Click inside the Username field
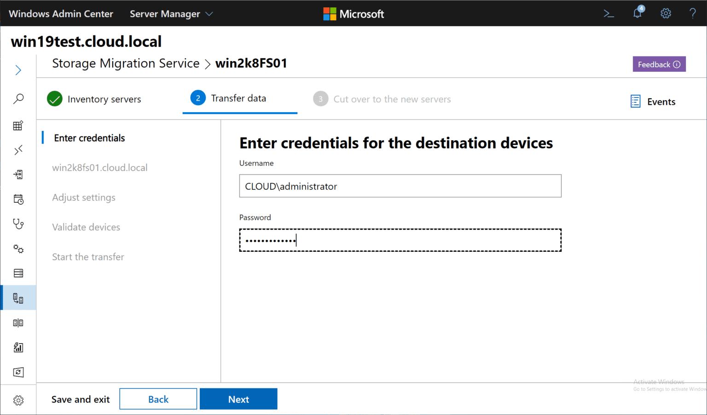This screenshot has height=415, width=707. [400, 186]
